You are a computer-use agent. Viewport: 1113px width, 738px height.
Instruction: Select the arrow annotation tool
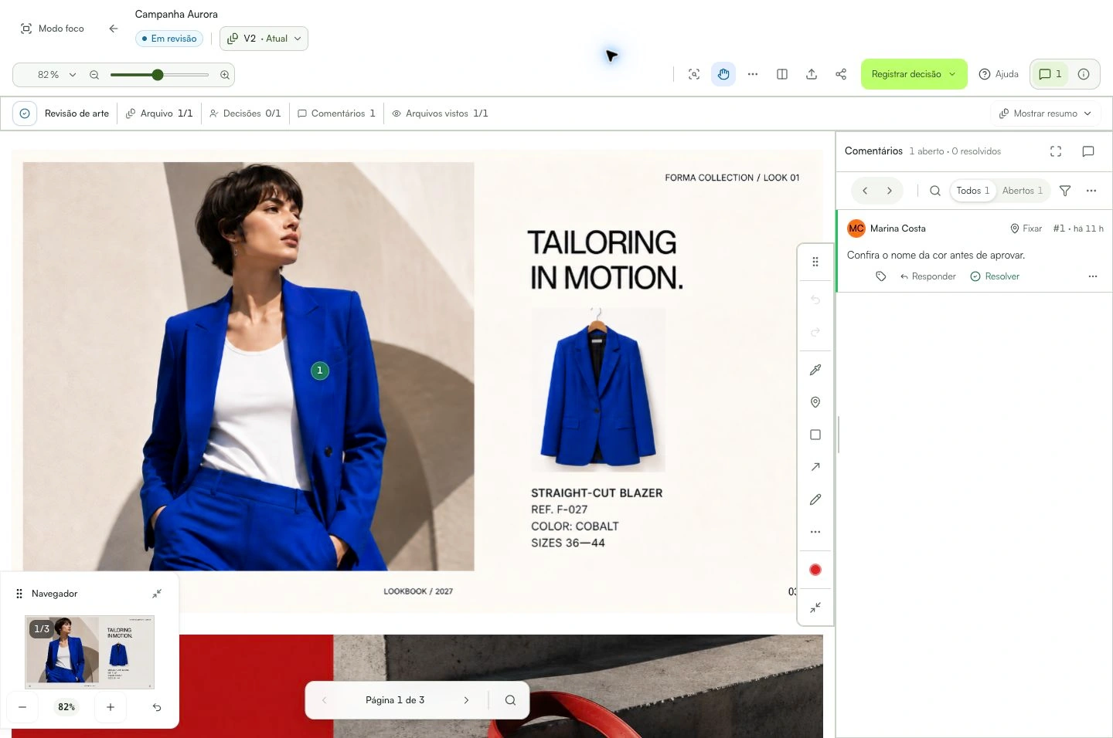coord(815,467)
